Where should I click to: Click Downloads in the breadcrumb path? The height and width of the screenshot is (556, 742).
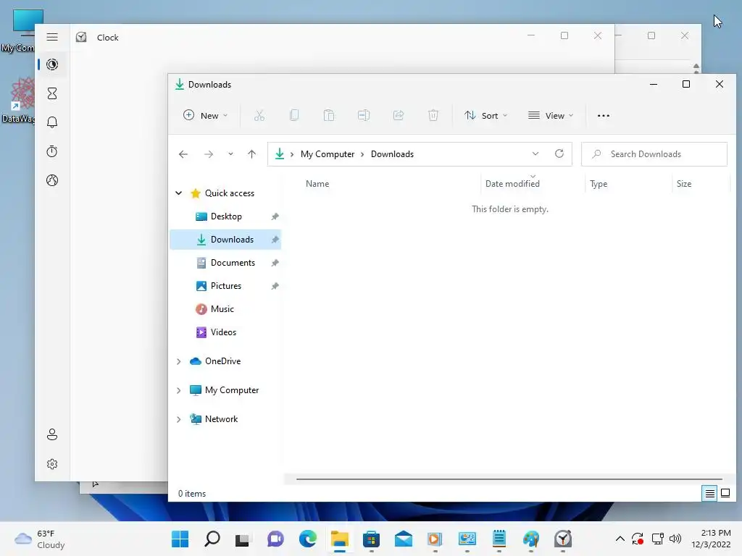[x=392, y=154]
